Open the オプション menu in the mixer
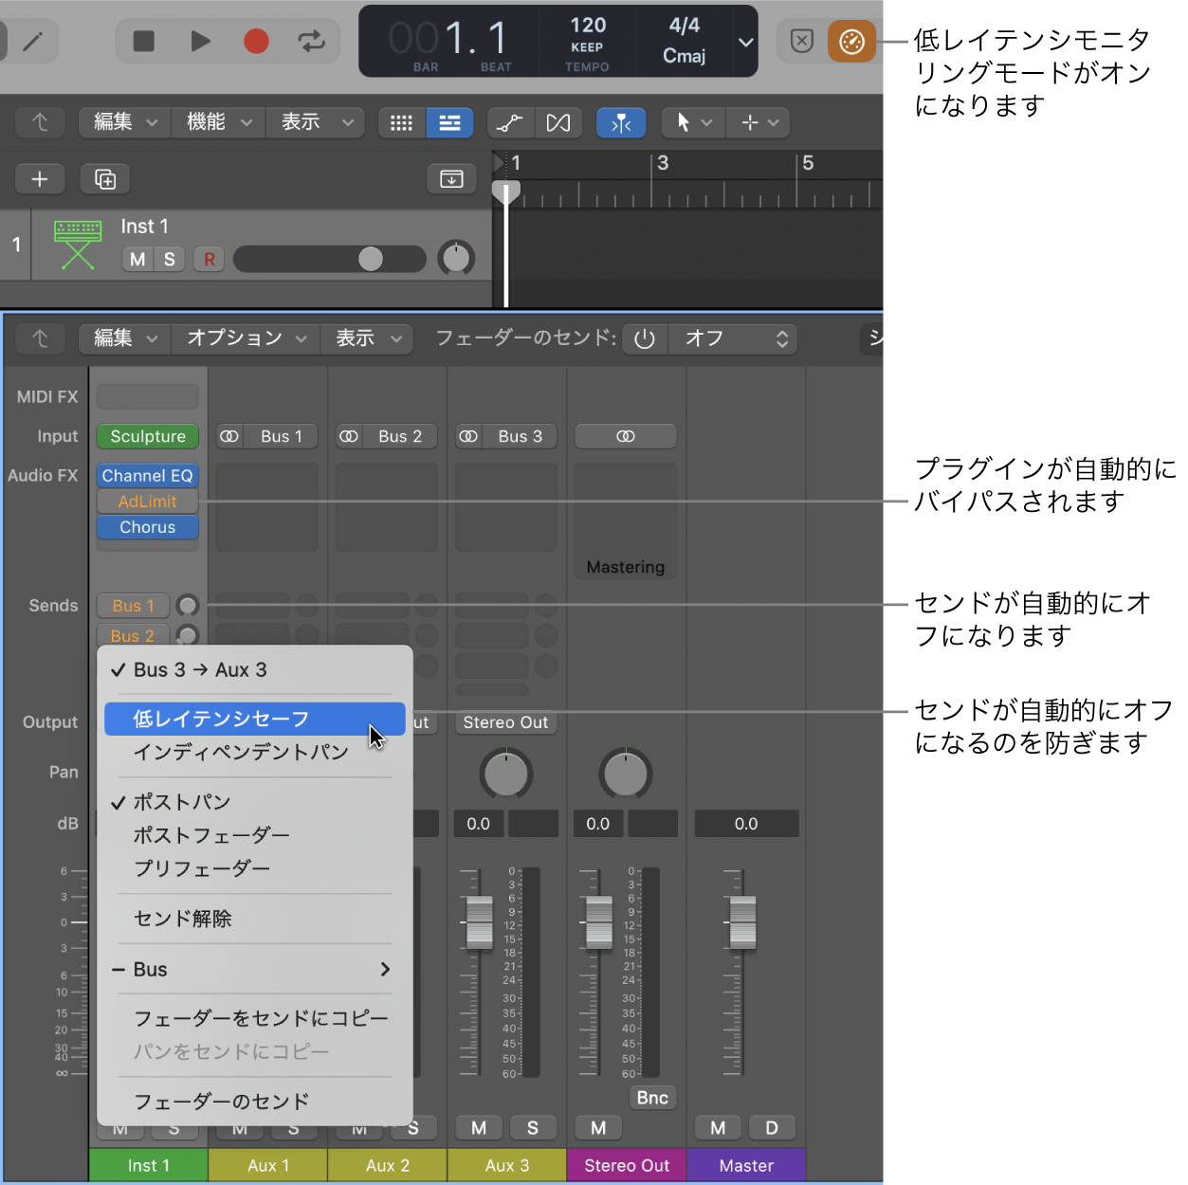1188x1185 pixels. [245, 338]
